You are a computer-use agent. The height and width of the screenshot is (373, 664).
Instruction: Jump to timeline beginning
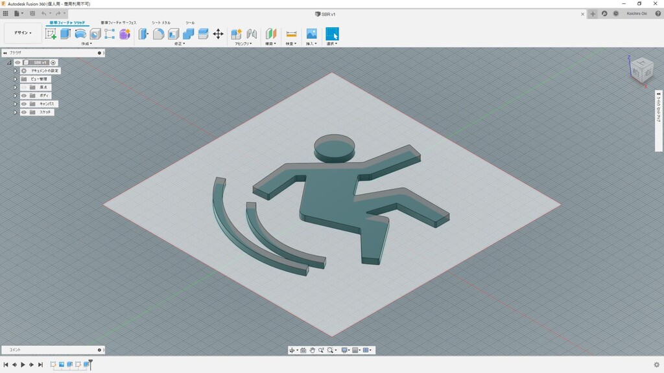coord(6,365)
